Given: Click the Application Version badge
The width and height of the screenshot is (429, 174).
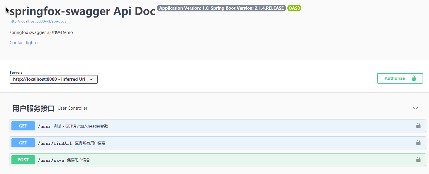Looking at the screenshot, I should pyautogui.click(x=221, y=8).
